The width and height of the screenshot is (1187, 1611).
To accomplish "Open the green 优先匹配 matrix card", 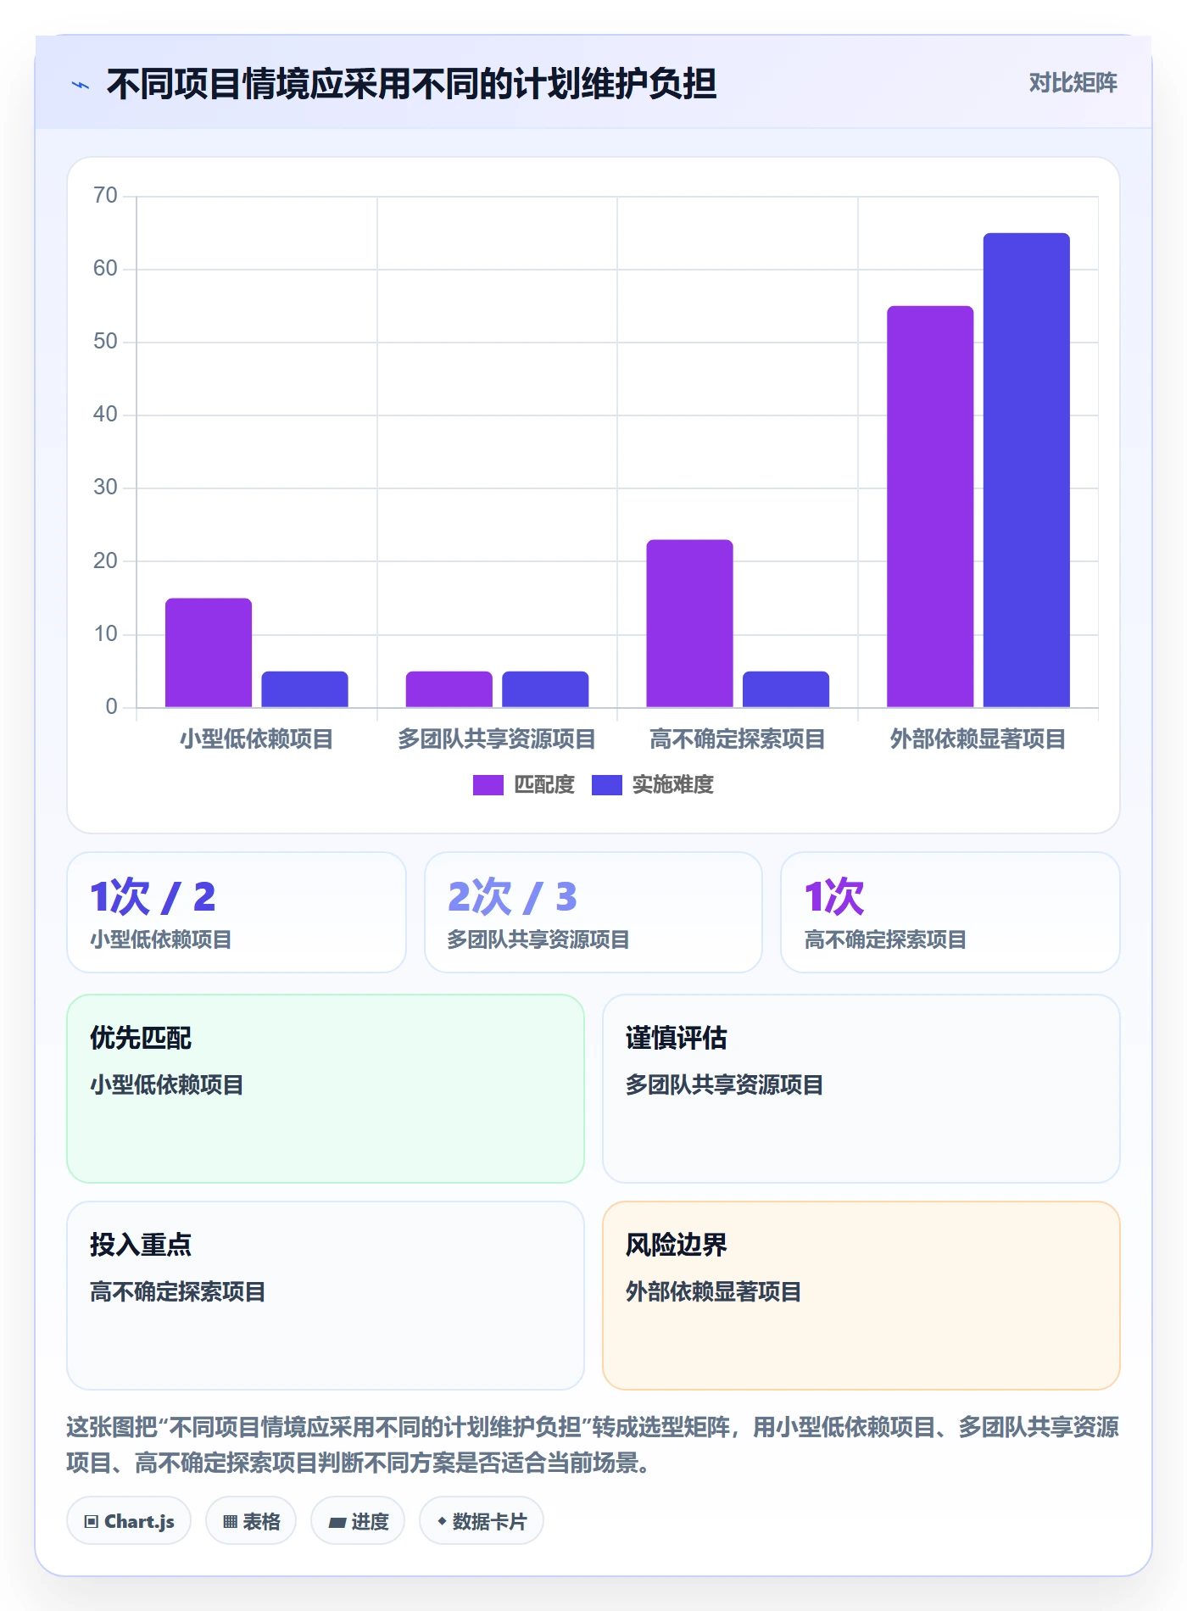I will tap(326, 1089).
